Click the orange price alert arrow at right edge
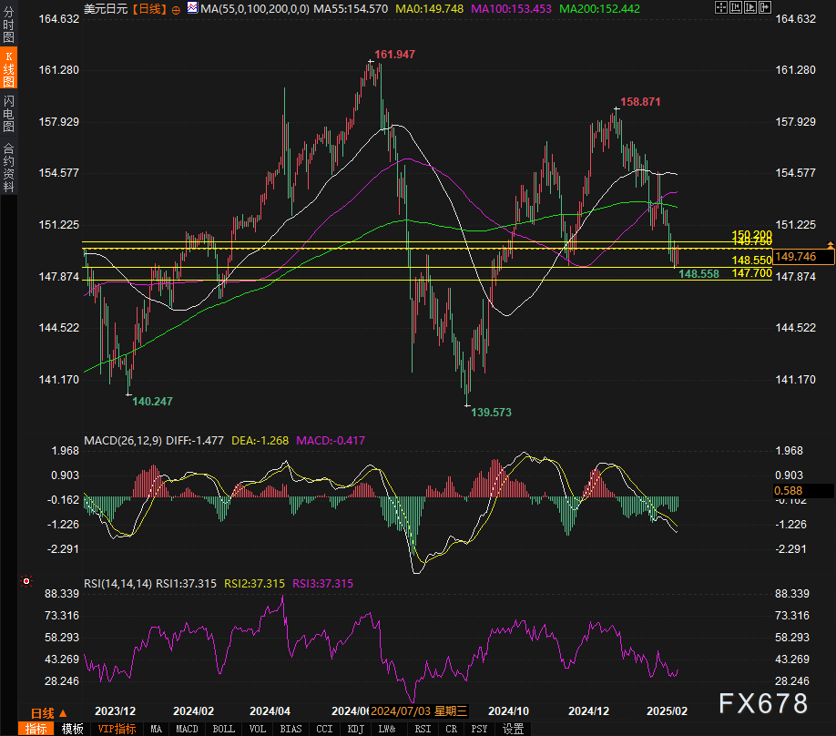Image resolution: width=836 pixels, height=736 pixels. click(830, 246)
